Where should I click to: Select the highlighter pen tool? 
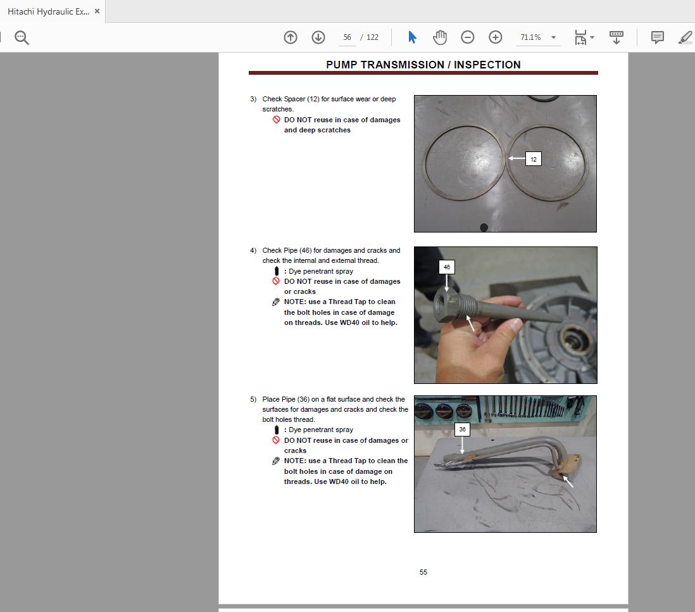(x=685, y=37)
